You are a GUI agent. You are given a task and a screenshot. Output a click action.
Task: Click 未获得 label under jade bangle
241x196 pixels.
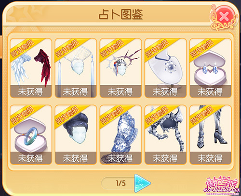click(x=30, y=158)
